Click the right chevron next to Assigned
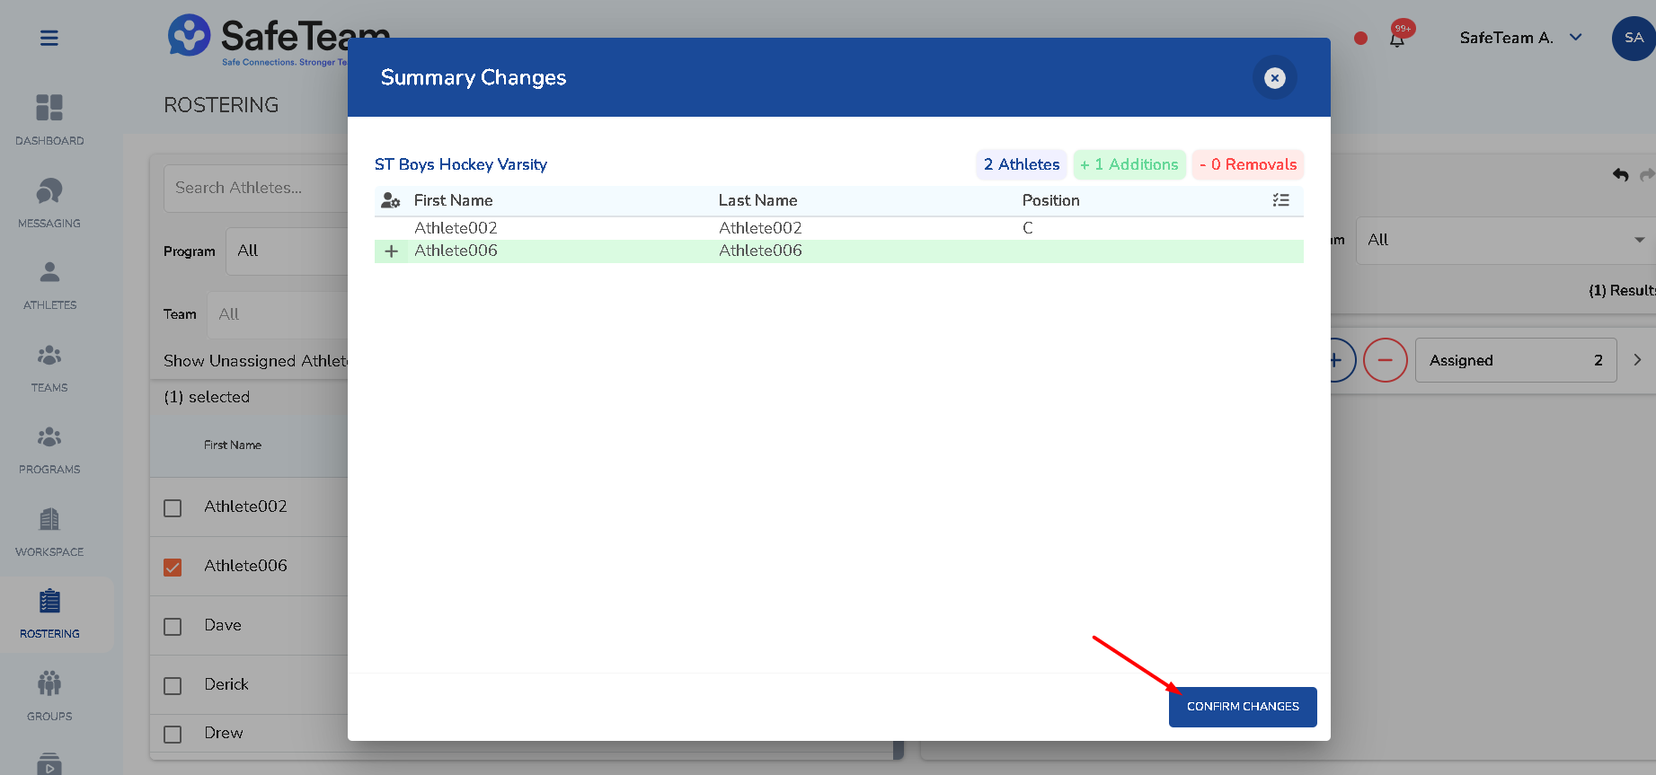Image resolution: width=1656 pixels, height=775 pixels. click(1637, 360)
